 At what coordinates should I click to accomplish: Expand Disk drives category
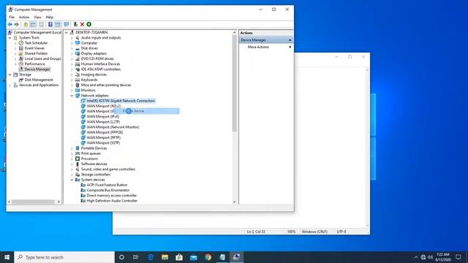pyautogui.click(x=72, y=48)
